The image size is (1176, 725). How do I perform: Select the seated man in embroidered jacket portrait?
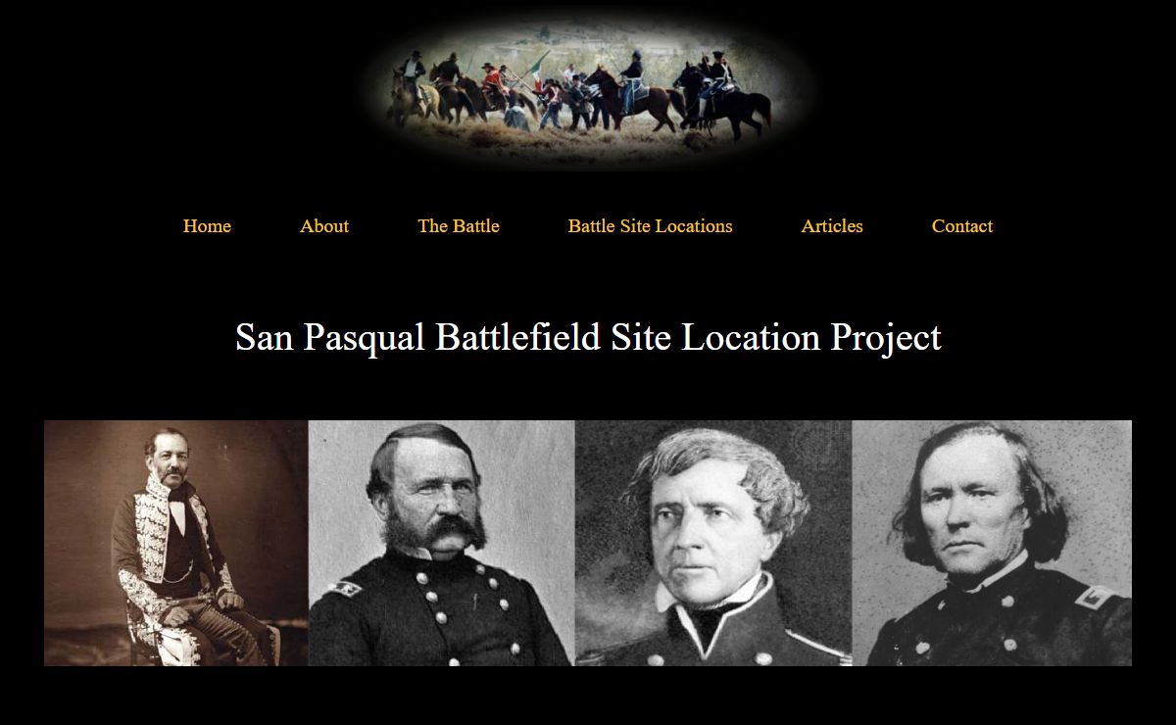[176, 544]
